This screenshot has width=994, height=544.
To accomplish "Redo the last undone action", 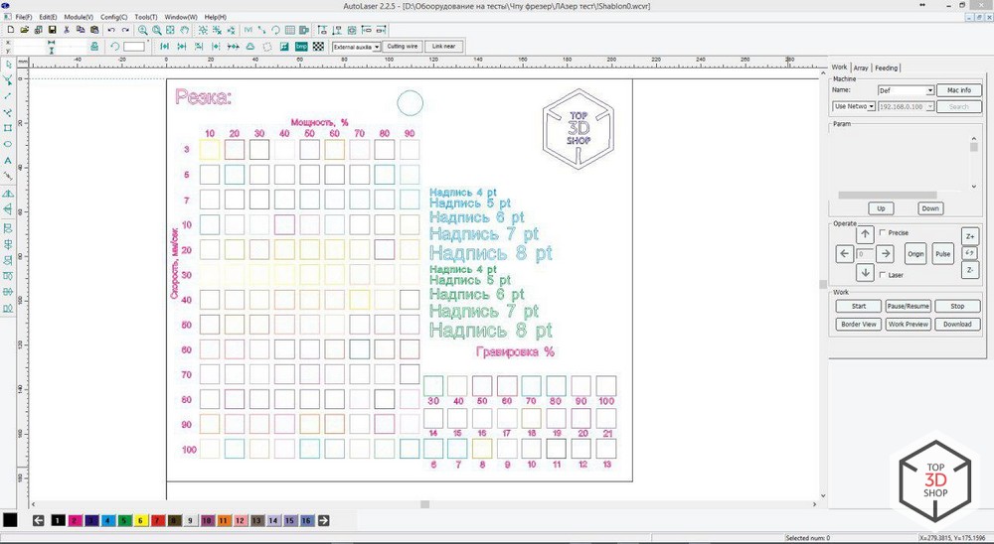I will (125, 30).
